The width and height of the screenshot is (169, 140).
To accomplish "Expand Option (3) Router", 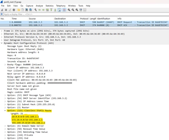I will [5, 107].
